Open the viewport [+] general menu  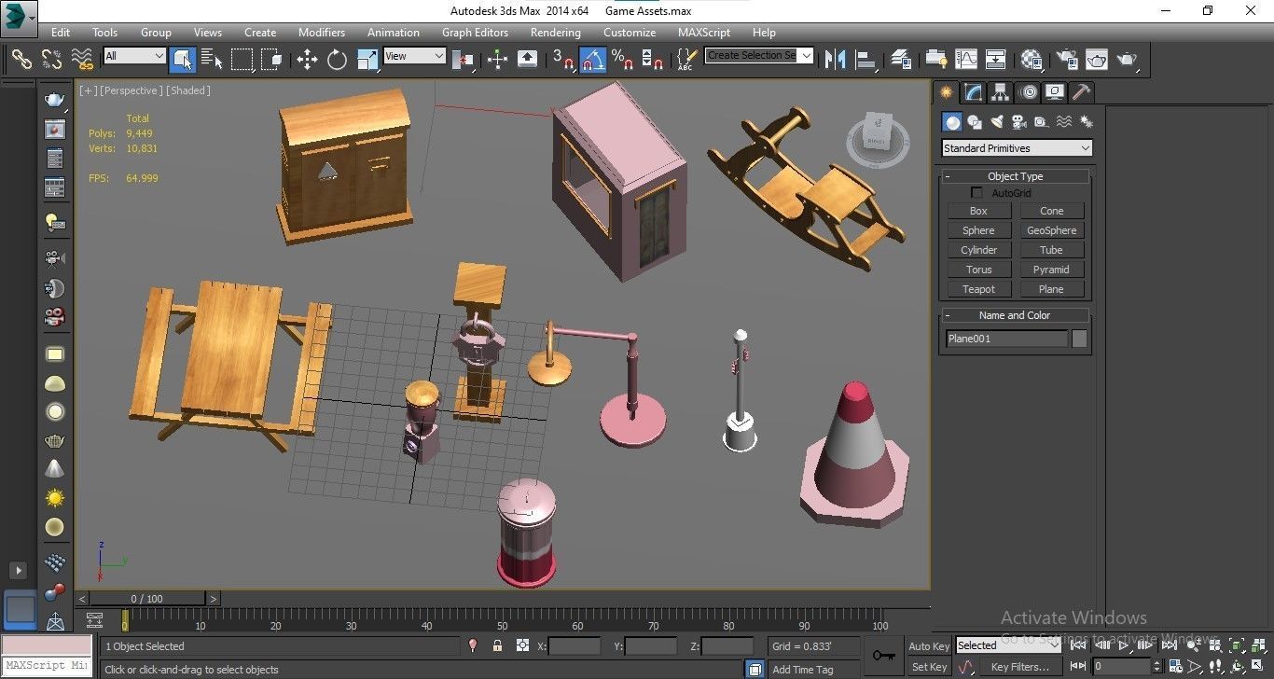pyautogui.click(x=89, y=90)
